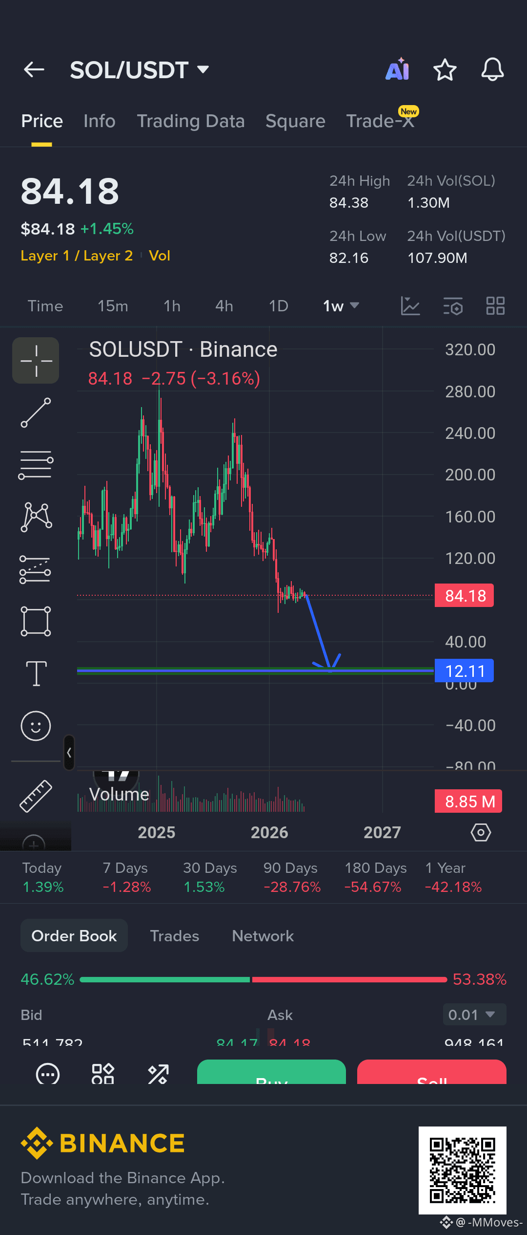527x1235 pixels.
Task: Select the horizontal lines Fibonacci tool
Action: (36, 465)
